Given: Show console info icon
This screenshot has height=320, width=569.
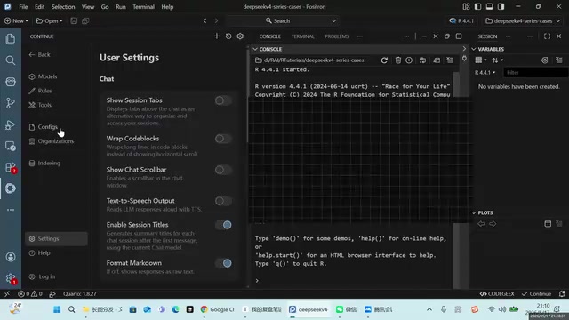Looking at the screenshot, I should point(409,60).
